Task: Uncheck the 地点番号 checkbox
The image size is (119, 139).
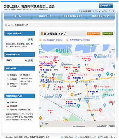Action: (x=21, y=75)
